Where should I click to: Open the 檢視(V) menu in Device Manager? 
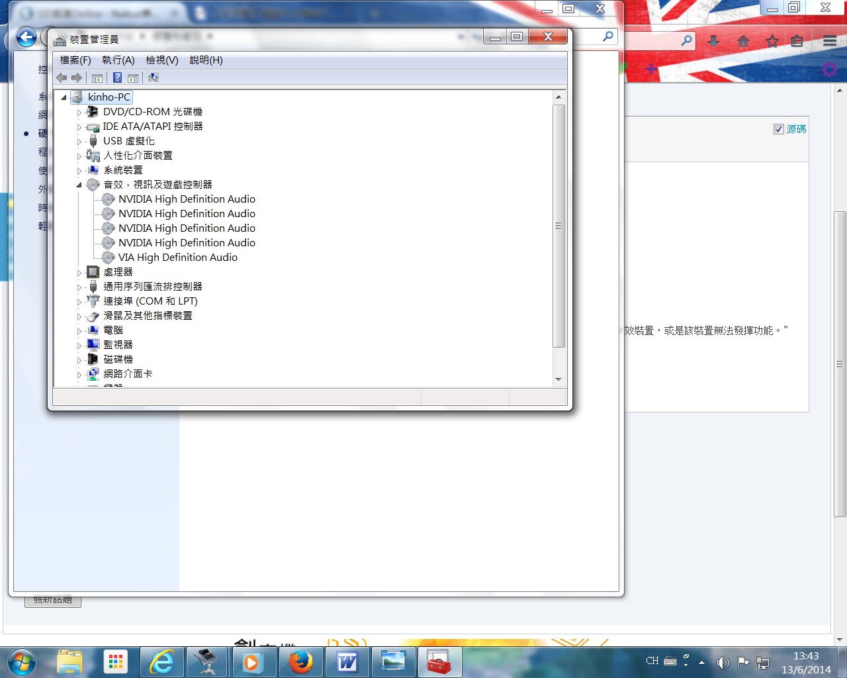162,60
